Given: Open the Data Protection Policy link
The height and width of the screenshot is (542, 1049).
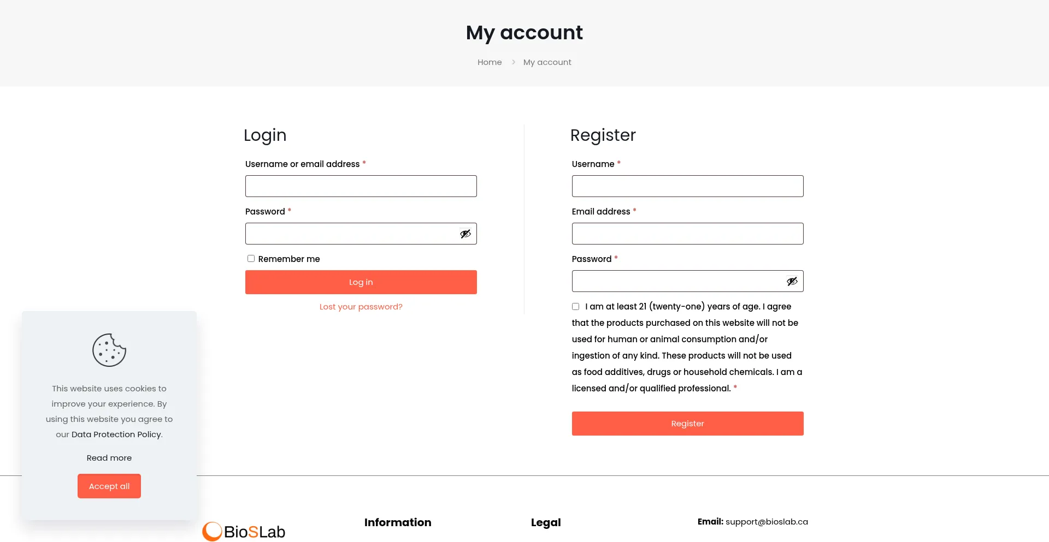Looking at the screenshot, I should [116, 434].
